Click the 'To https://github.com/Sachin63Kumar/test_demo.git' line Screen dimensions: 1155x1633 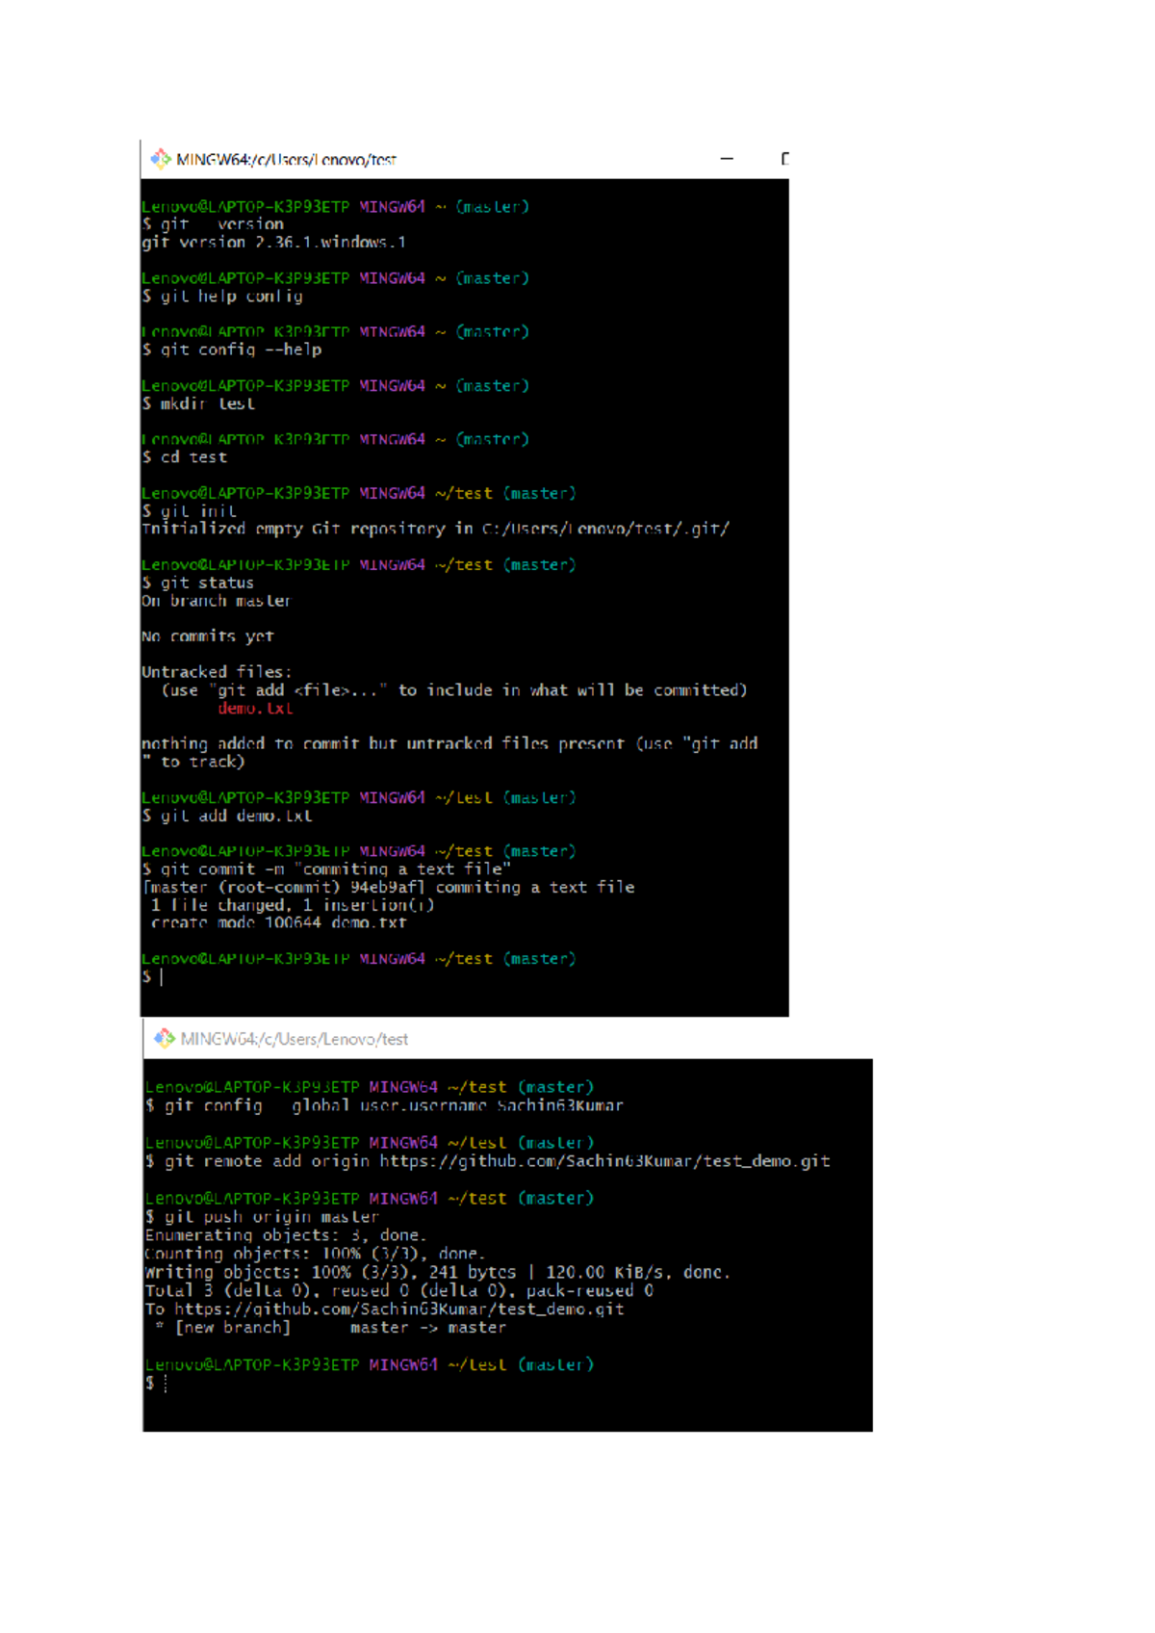pyautogui.click(x=385, y=1309)
